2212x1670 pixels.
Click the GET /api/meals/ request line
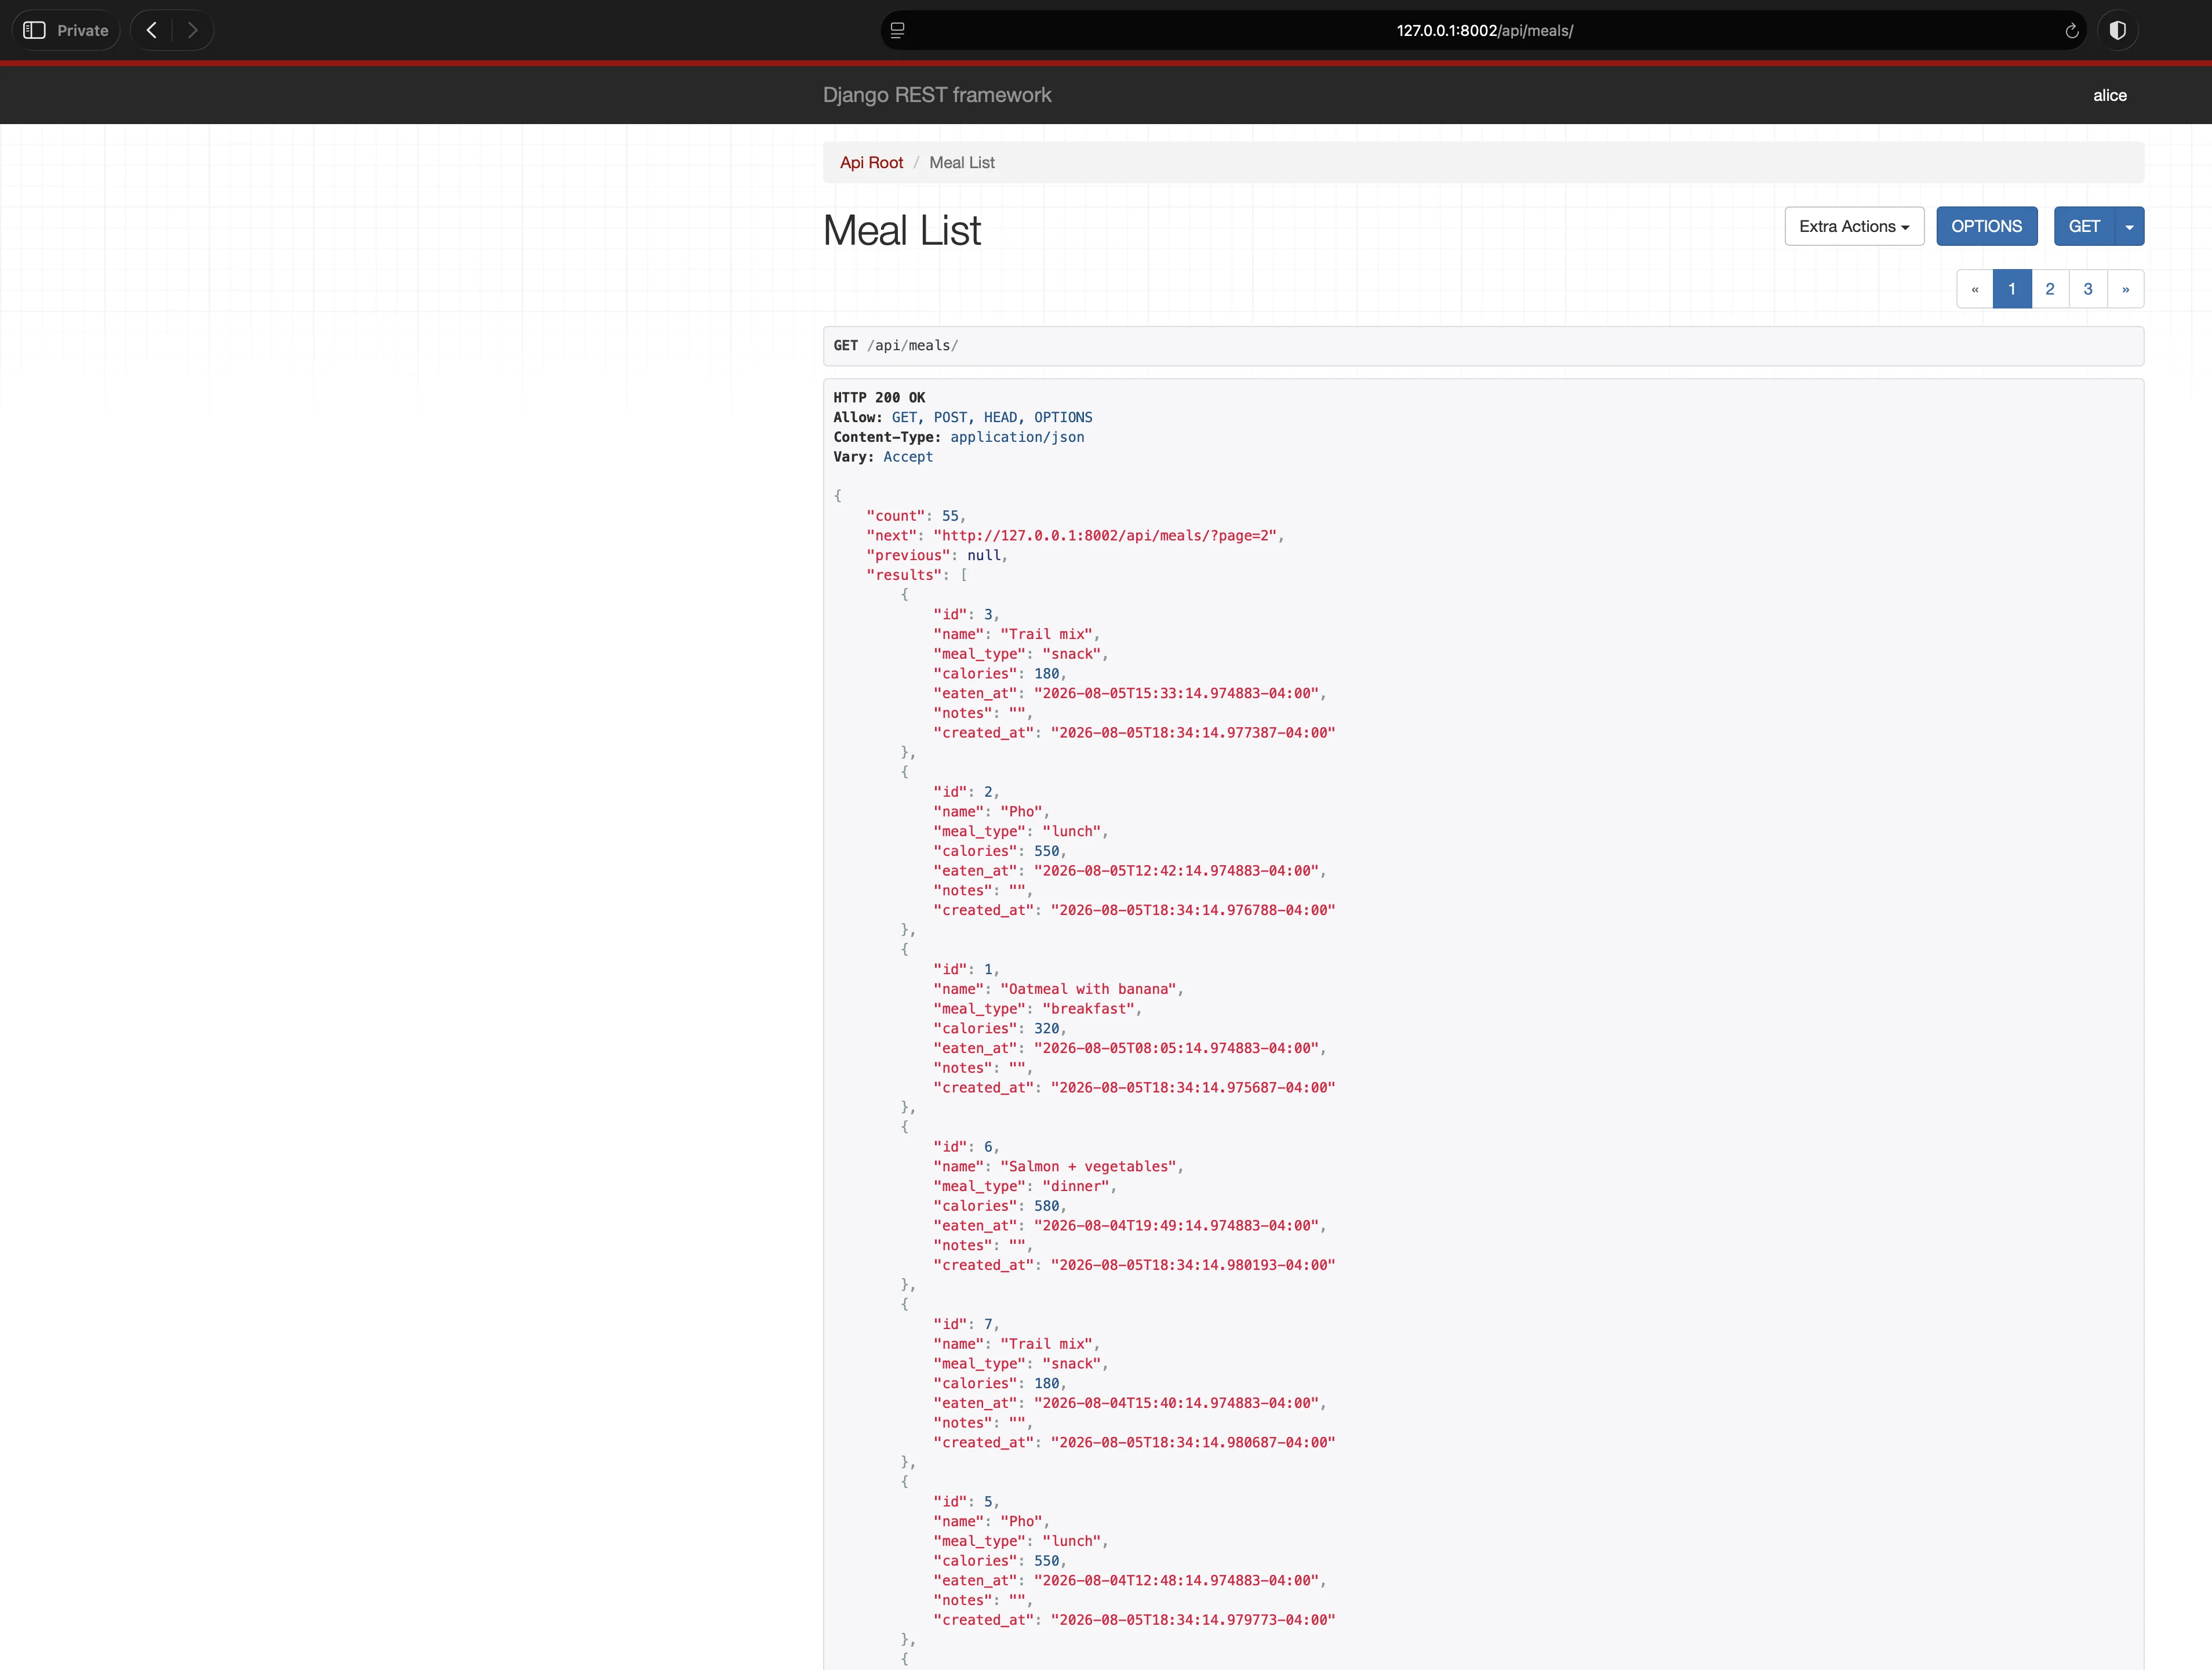click(1483, 345)
